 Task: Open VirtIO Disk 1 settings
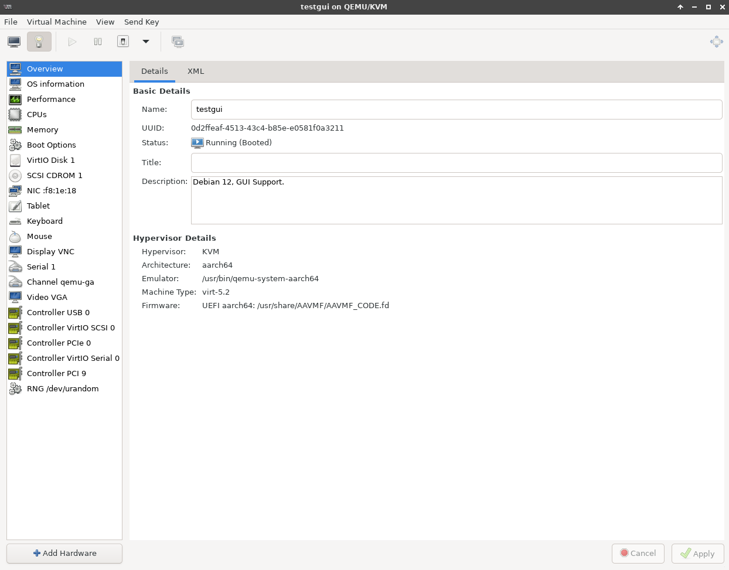pyautogui.click(x=51, y=161)
